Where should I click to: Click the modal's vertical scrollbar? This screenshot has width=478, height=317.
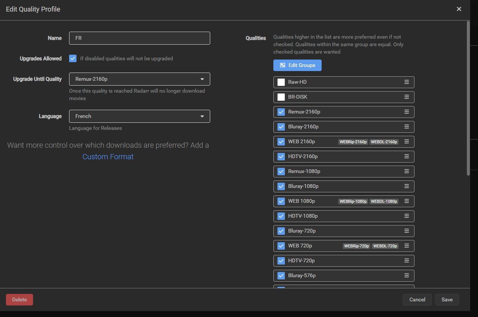point(468,97)
